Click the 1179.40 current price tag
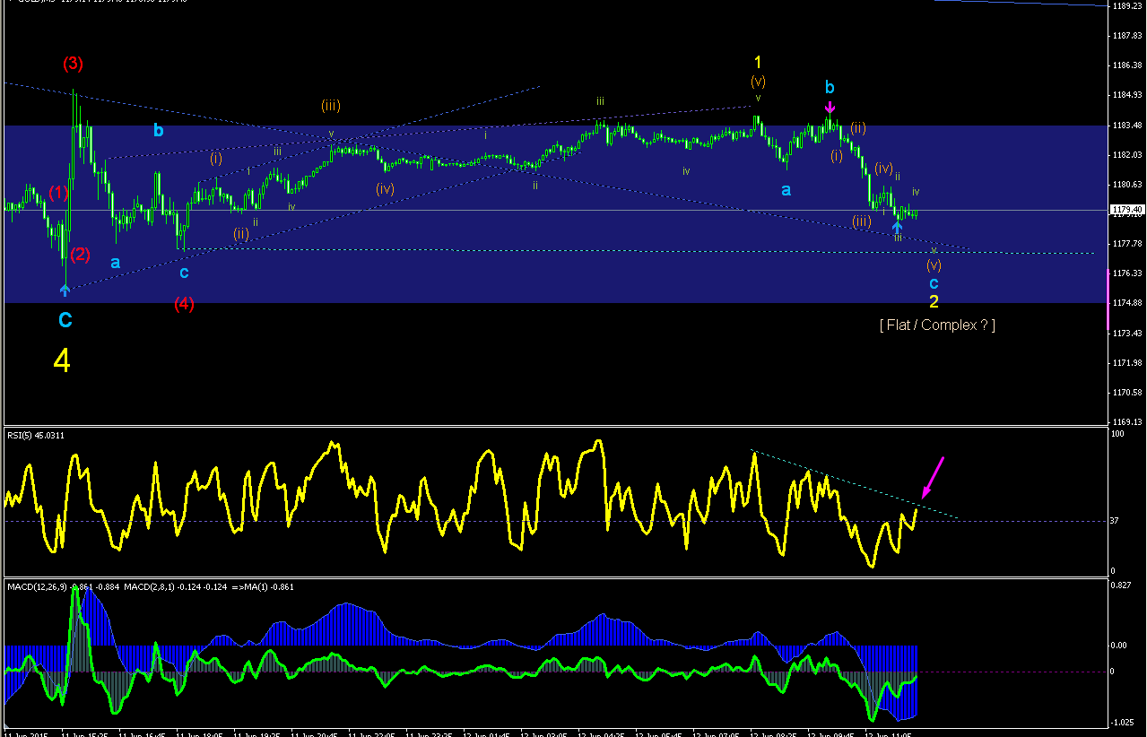The width and height of the screenshot is (1147, 737). click(1126, 211)
